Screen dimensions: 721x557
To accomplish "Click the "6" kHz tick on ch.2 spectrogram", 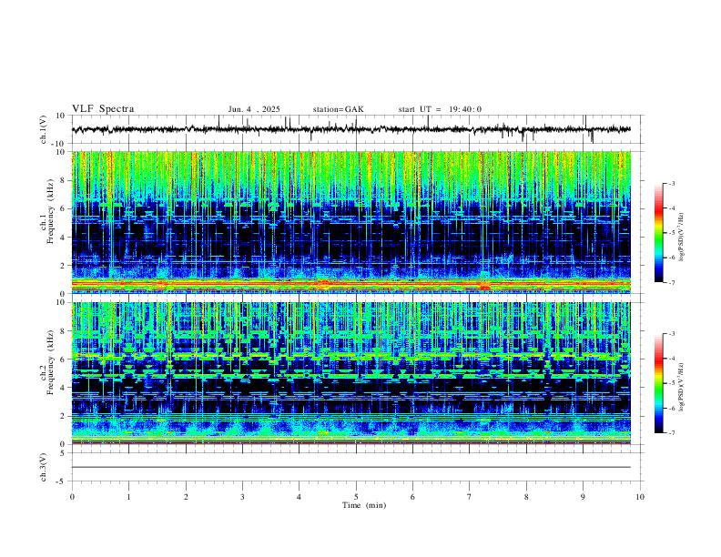I will tap(64, 360).
